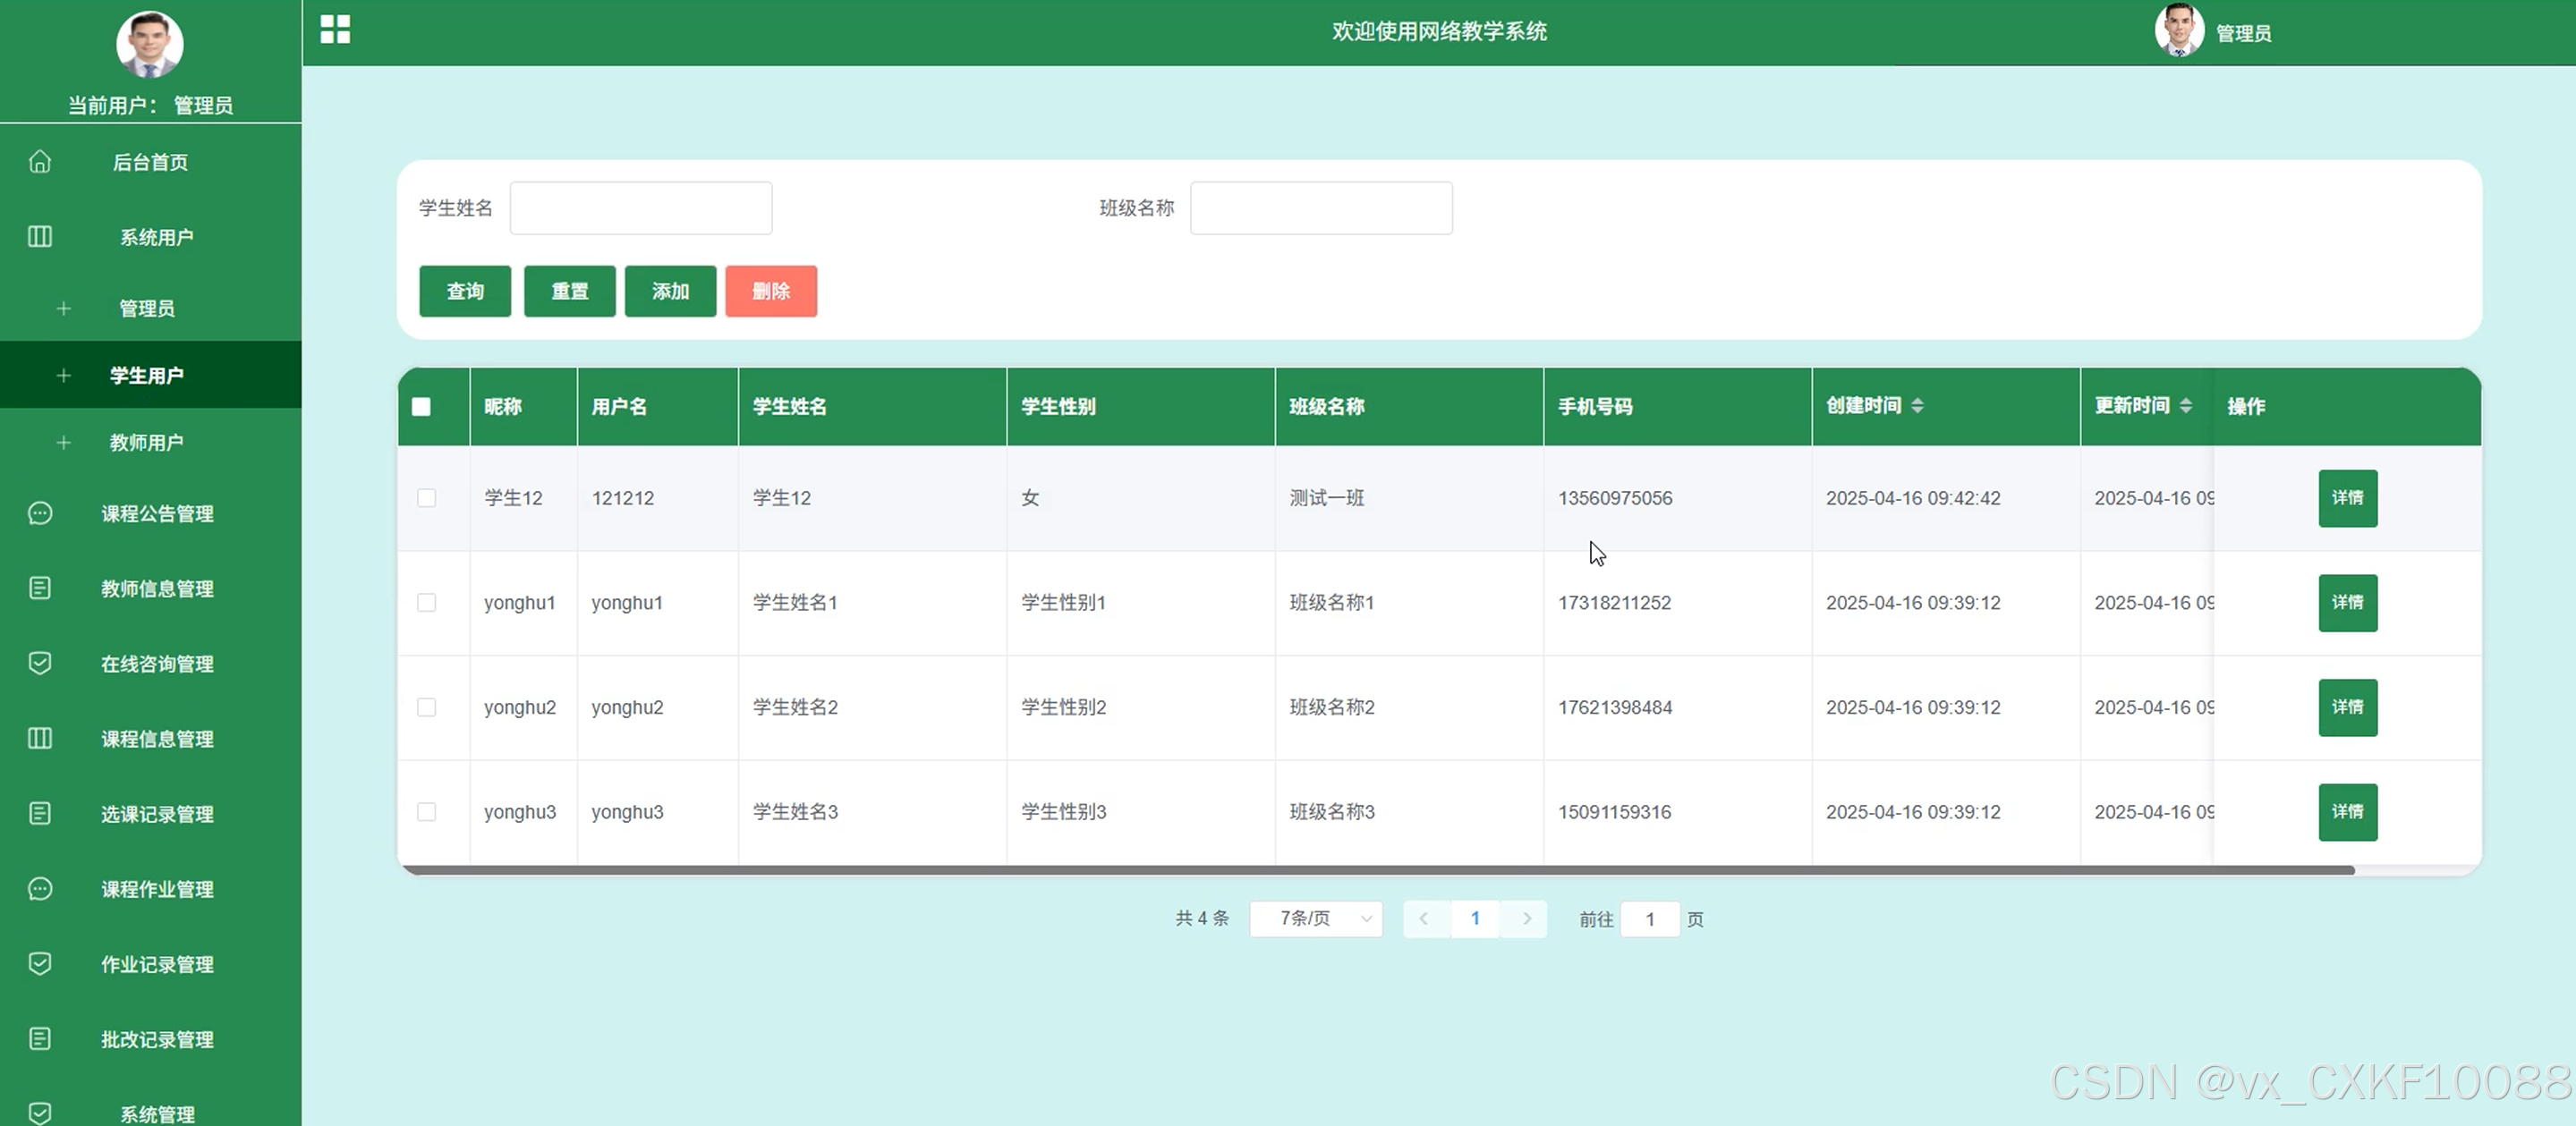Expand the 管理员 plus sign in sidebar

point(64,308)
